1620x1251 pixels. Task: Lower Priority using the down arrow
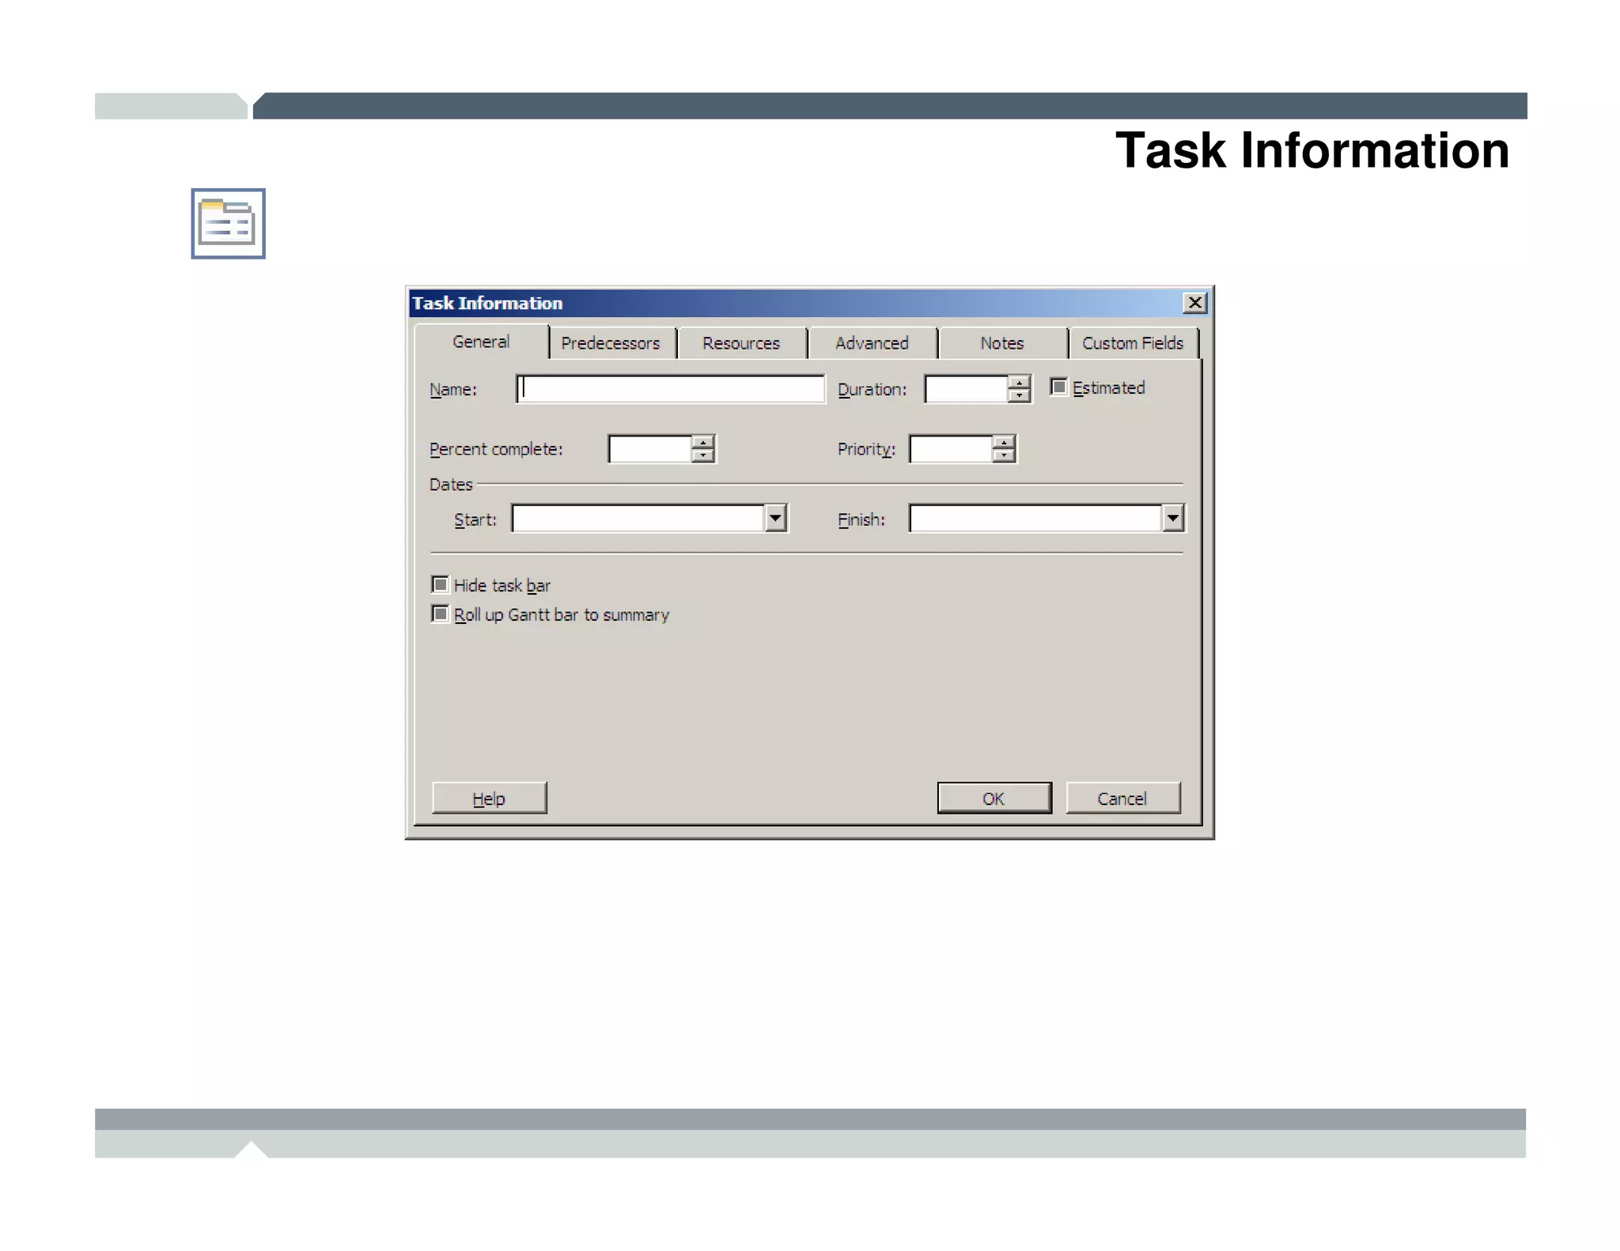[x=1004, y=455]
